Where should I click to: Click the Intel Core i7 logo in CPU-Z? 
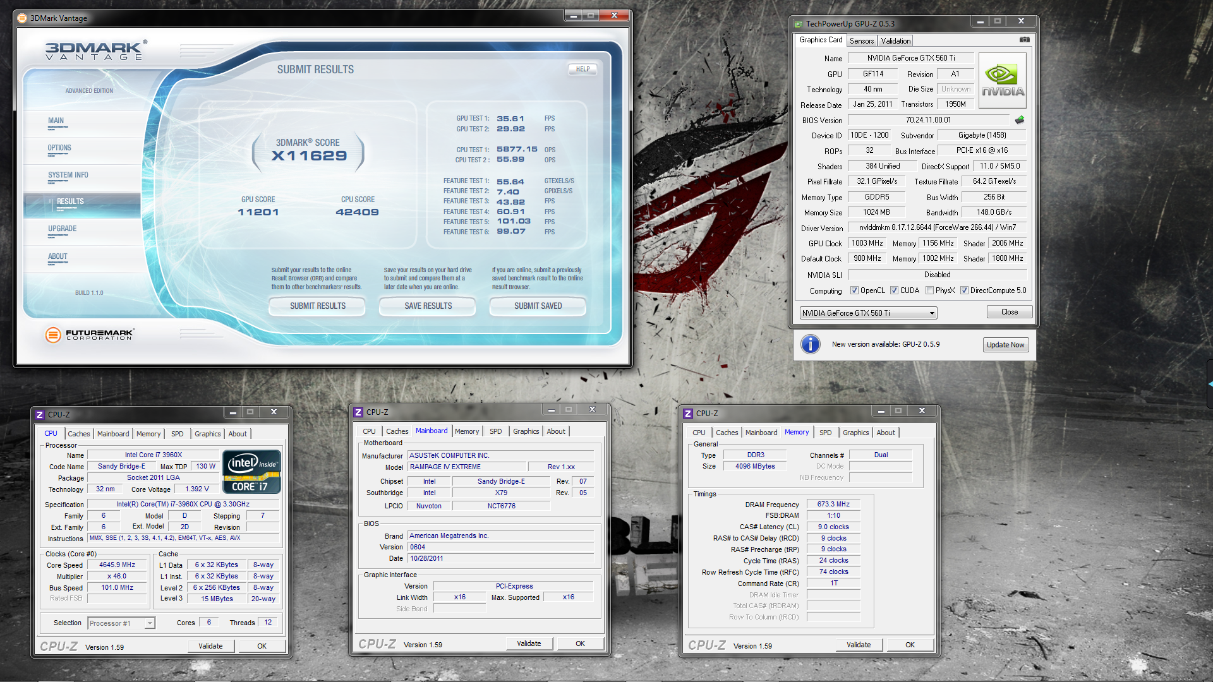(252, 472)
